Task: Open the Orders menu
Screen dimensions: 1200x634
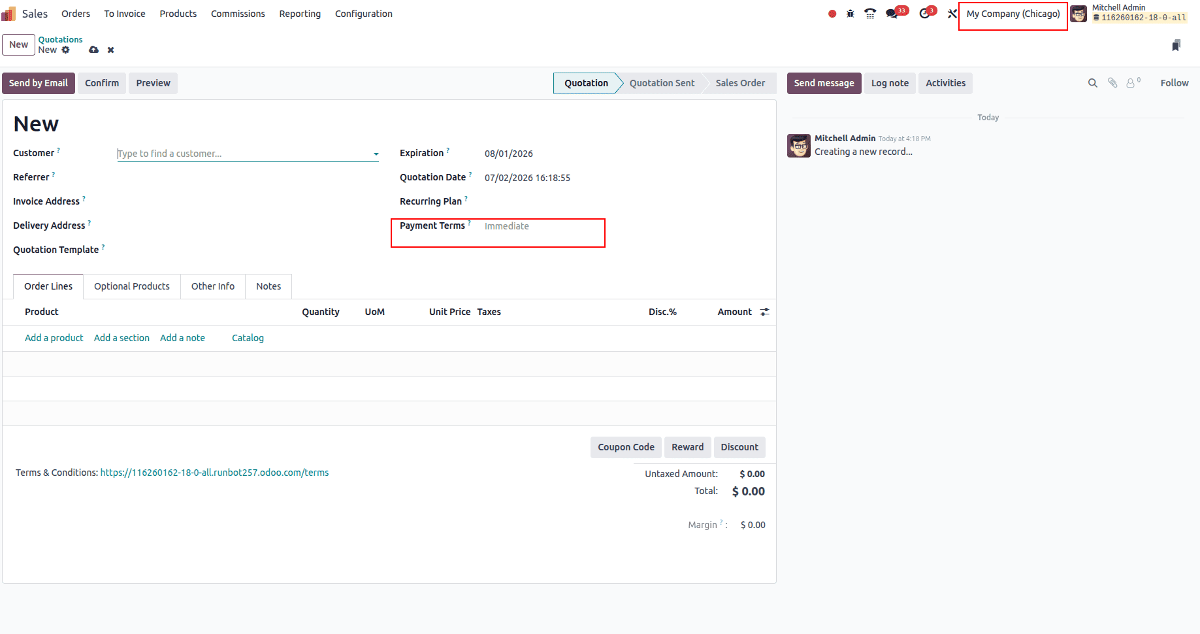Action: 76,14
